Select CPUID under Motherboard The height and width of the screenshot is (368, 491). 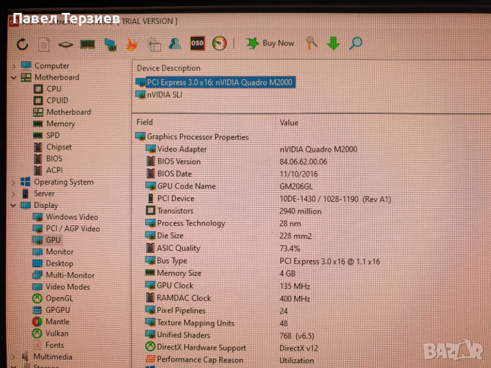(57, 101)
